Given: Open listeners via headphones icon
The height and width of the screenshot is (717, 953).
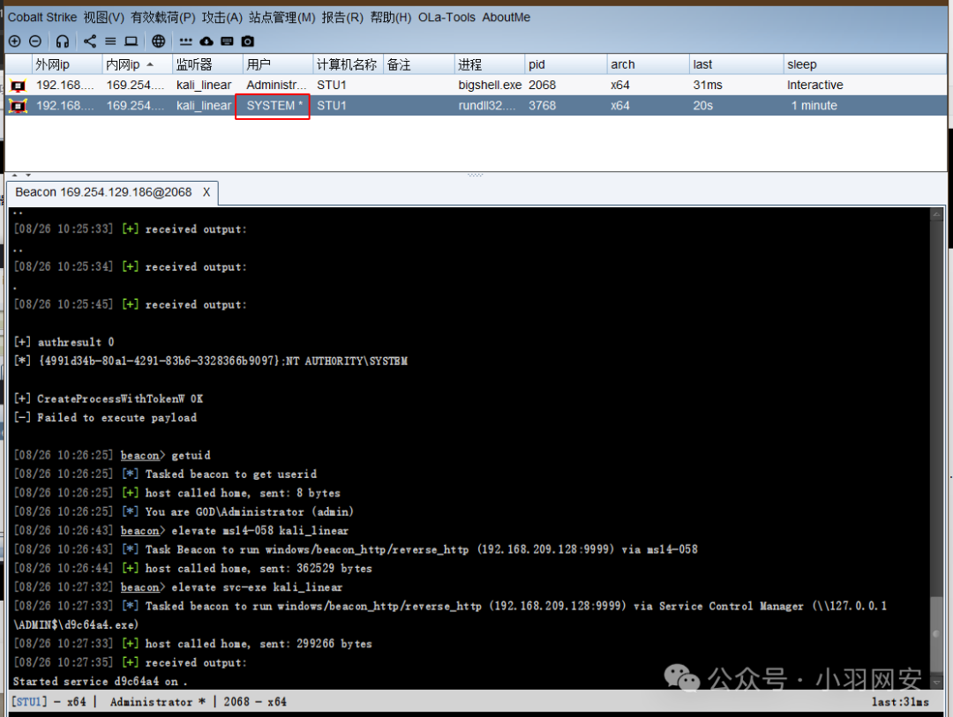Looking at the screenshot, I should [x=62, y=41].
